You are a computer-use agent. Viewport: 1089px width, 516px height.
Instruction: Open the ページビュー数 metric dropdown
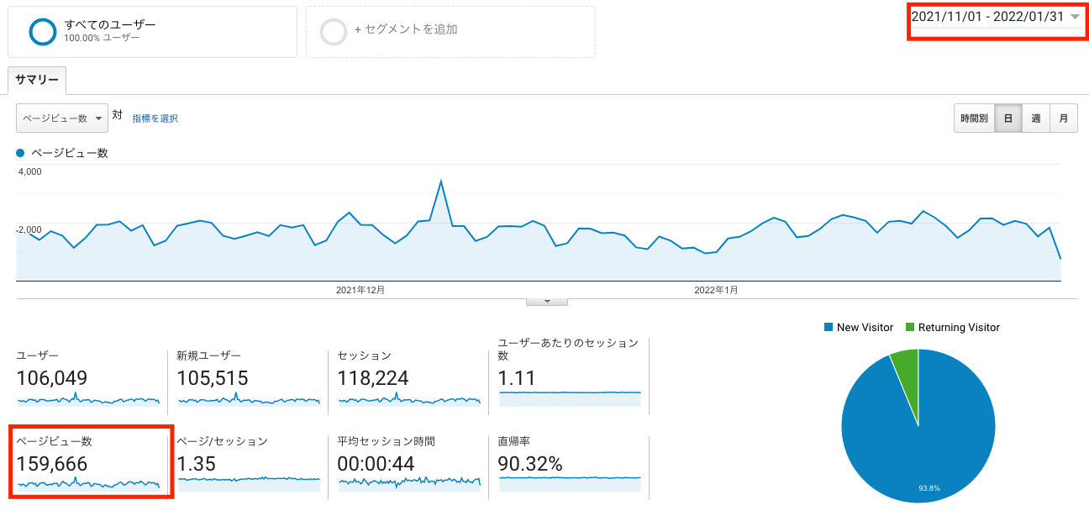(62, 118)
